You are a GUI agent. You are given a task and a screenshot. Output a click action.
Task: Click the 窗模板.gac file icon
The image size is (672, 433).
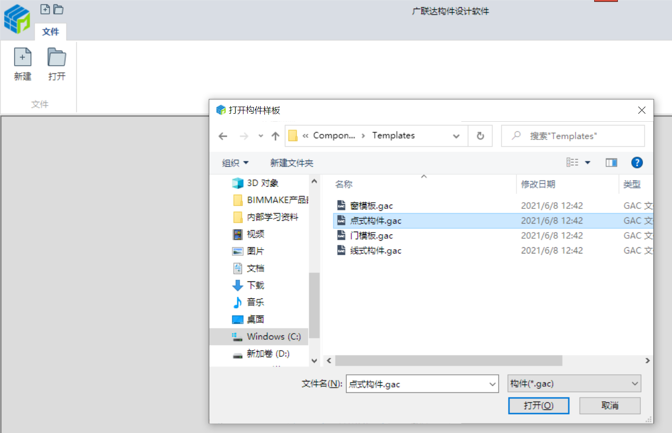coord(341,205)
